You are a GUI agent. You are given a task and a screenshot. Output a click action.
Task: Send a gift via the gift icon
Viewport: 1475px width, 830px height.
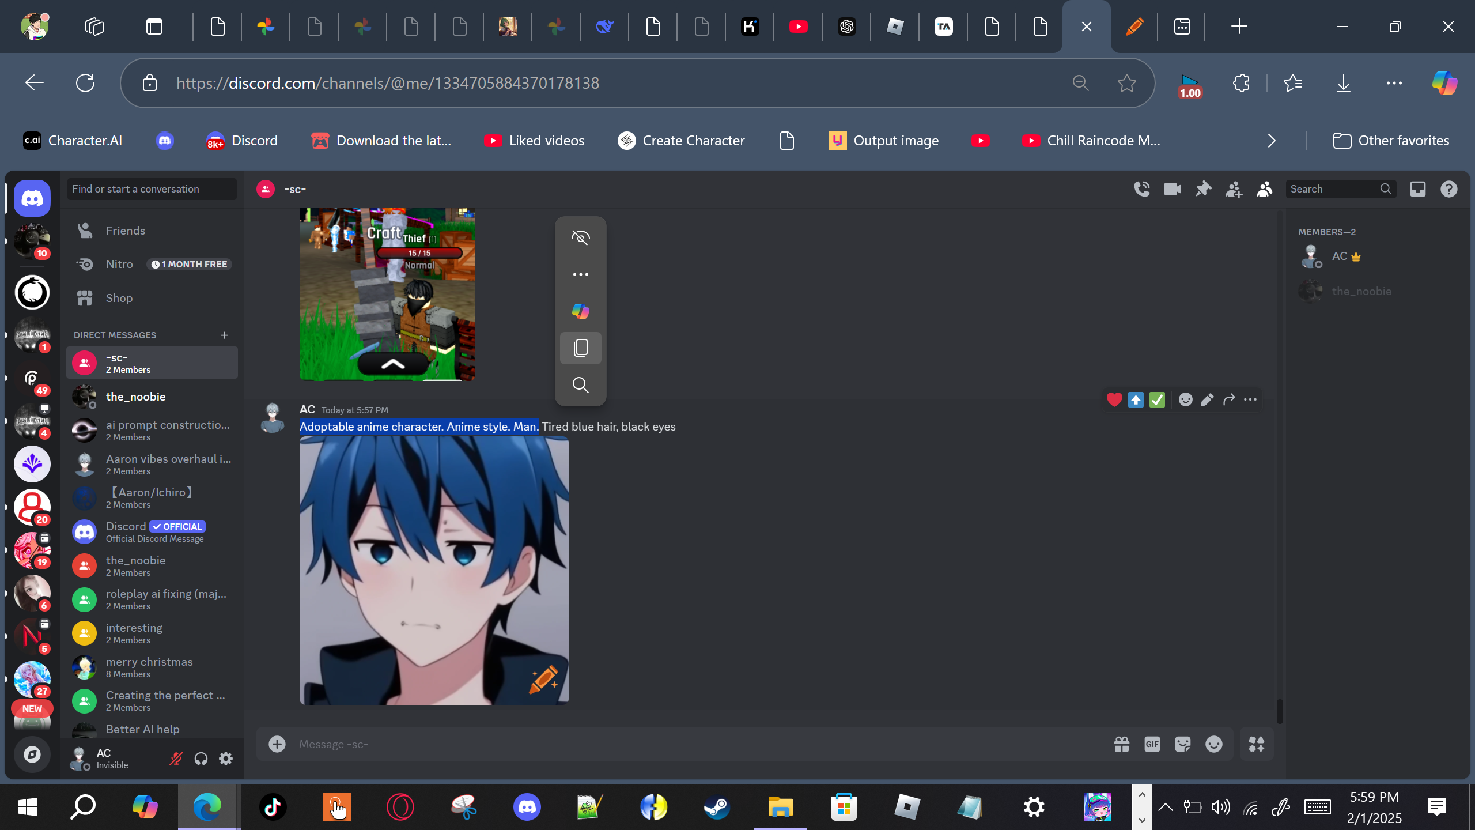pos(1121,744)
